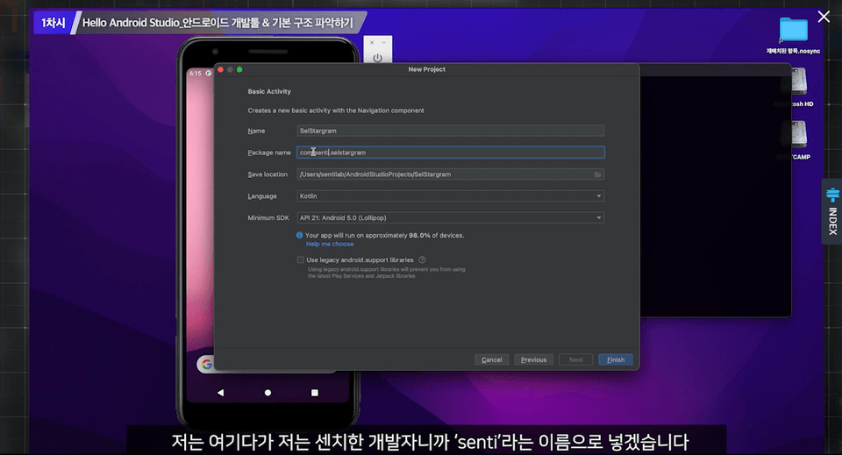Enable Use legacy android.support libraries checkbox
The height and width of the screenshot is (455, 842).
tap(300, 259)
